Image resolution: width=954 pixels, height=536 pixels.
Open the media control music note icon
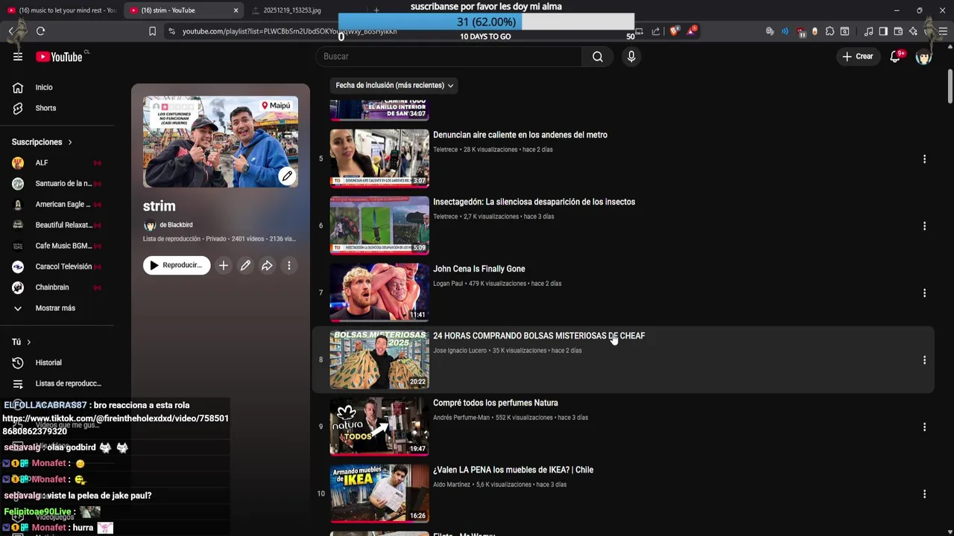(x=868, y=31)
